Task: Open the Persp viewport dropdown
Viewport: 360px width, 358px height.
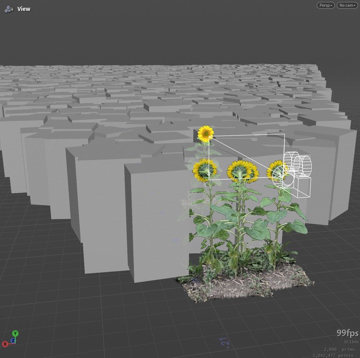Action: (326, 5)
